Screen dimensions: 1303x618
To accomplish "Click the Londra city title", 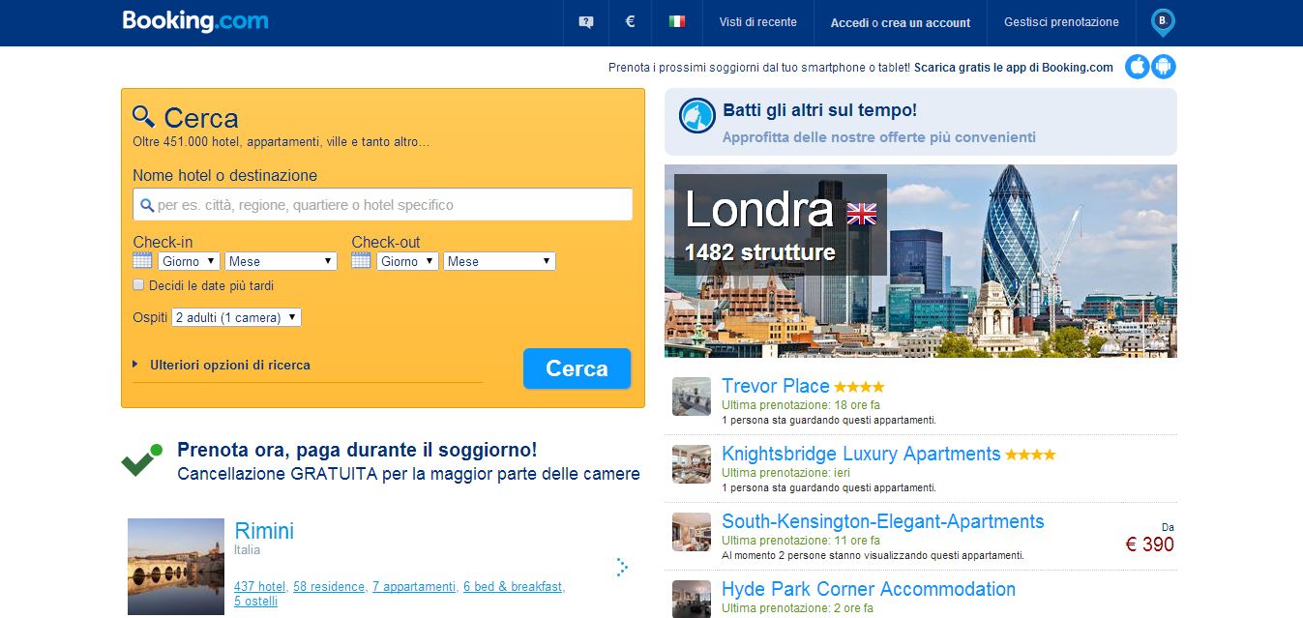I will click(758, 210).
